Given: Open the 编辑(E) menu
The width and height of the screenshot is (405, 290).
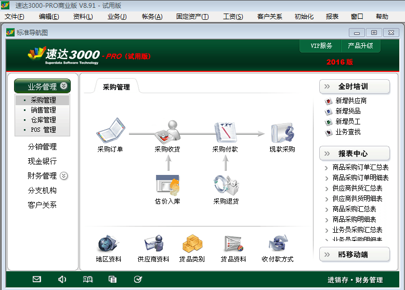Looking at the screenshot, I should coord(49,17).
